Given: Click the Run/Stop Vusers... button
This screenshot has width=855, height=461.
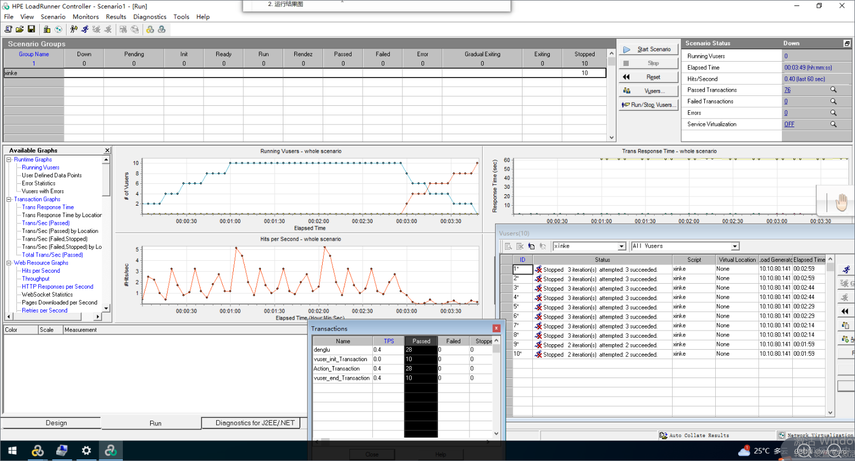Looking at the screenshot, I should pos(649,105).
